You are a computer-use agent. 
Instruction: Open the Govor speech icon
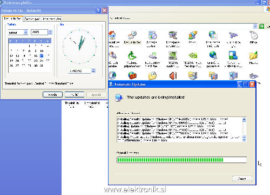point(192,35)
